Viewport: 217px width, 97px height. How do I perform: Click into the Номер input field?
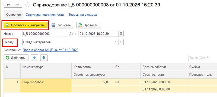(44, 34)
